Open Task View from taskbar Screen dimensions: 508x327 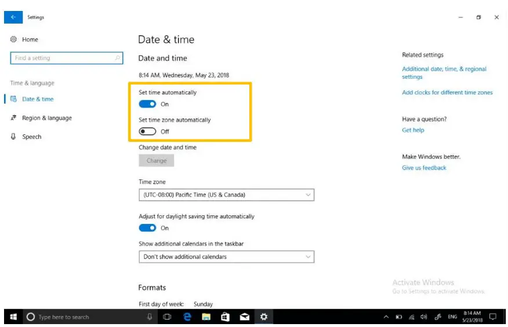point(167,317)
